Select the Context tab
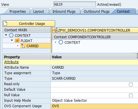Screen dimensions: 138x109 click(123, 12)
